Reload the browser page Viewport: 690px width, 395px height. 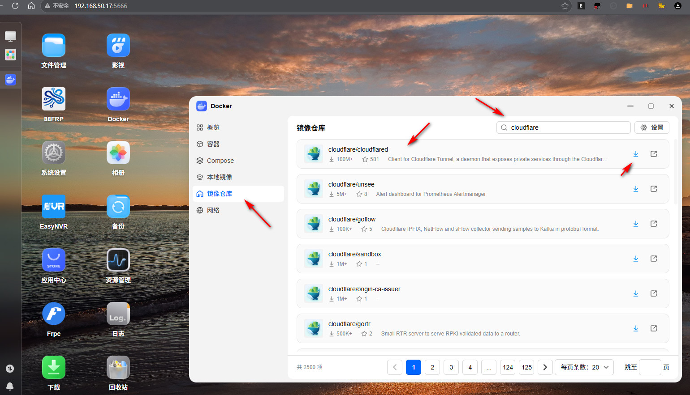[x=15, y=6]
